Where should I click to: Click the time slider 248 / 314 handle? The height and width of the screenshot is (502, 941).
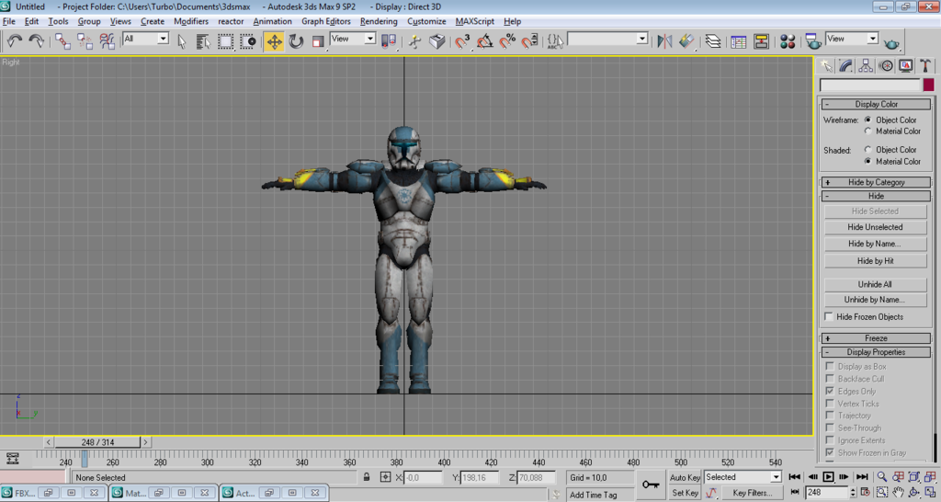pyautogui.click(x=97, y=442)
